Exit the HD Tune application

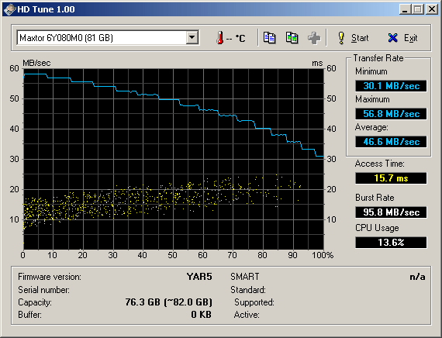402,38
